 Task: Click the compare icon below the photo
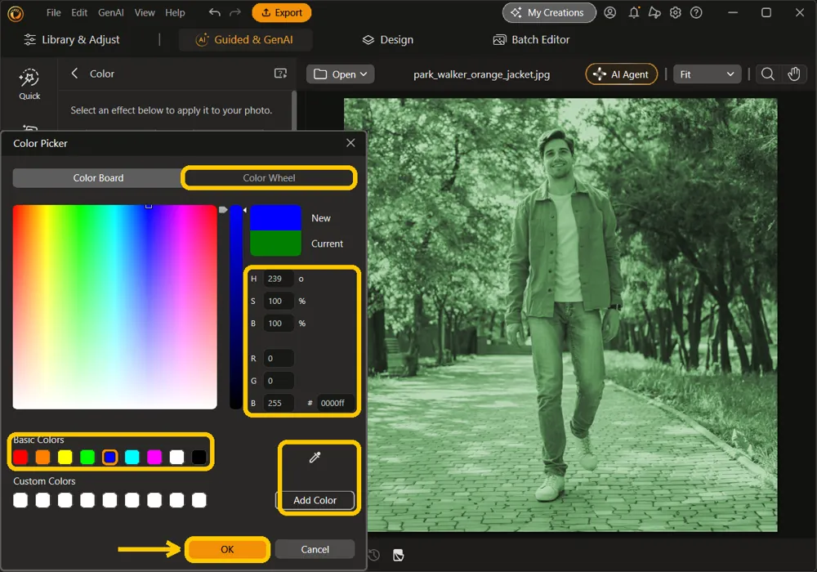tap(398, 556)
